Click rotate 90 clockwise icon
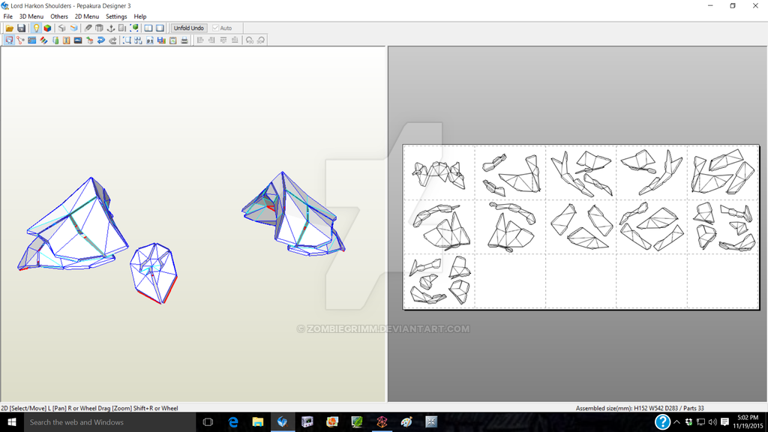 [x=261, y=40]
